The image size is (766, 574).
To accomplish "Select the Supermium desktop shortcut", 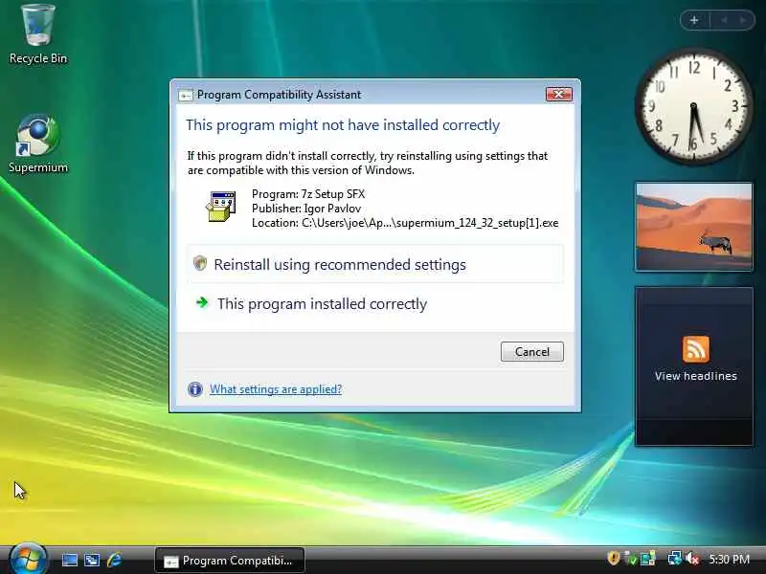I will pyautogui.click(x=38, y=143).
